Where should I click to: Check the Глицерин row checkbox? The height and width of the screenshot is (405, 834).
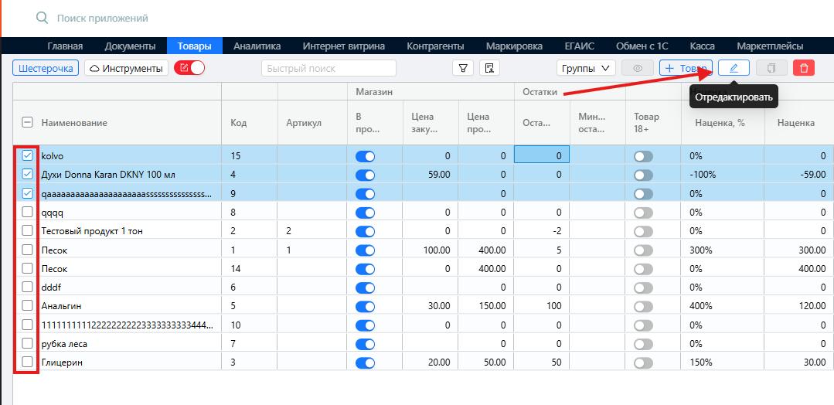27,362
